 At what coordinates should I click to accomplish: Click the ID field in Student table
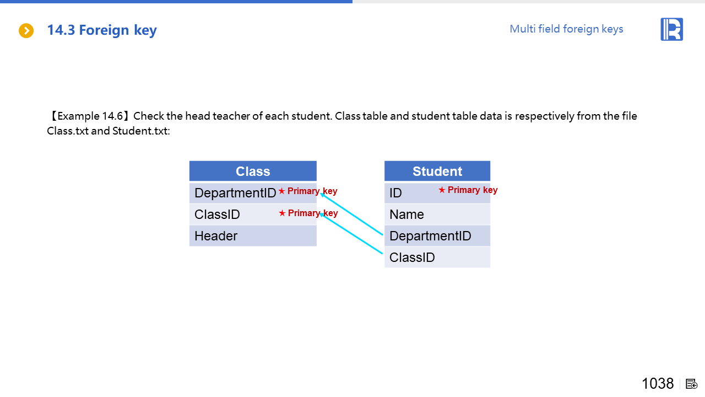pos(395,193)
